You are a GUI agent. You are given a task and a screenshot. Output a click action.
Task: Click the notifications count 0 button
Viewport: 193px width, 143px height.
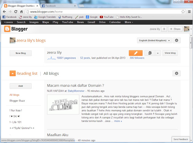164,29
